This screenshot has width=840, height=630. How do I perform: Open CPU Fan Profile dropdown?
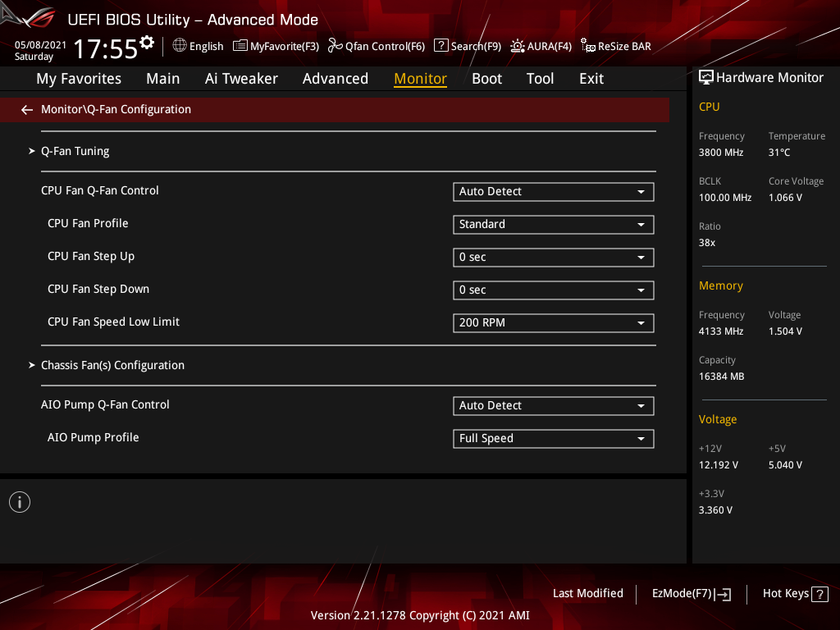click(x=554, y=225)
